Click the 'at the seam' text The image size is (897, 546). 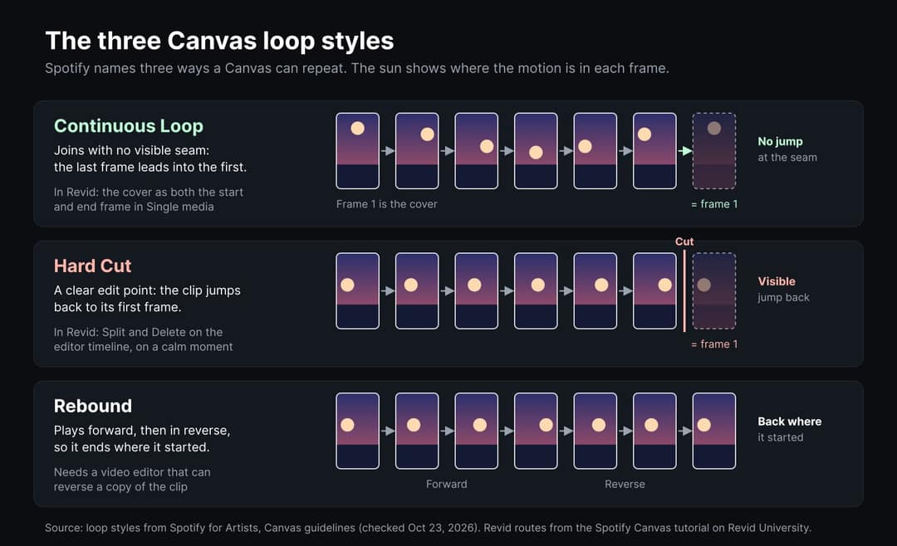(787, 157)
